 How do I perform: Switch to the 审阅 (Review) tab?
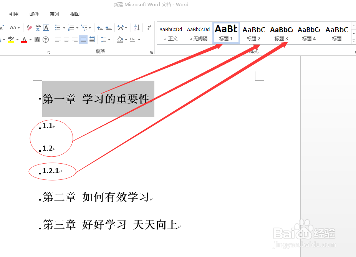[x=54, y=14]
